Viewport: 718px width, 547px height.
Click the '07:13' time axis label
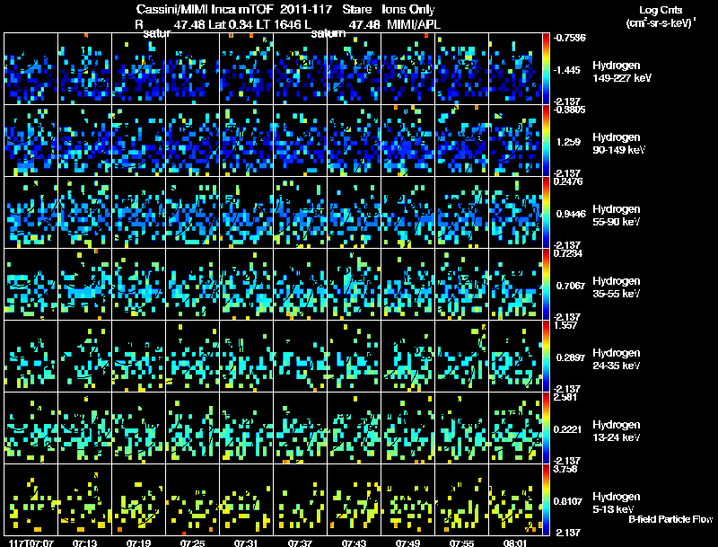(x=84, y=543)
